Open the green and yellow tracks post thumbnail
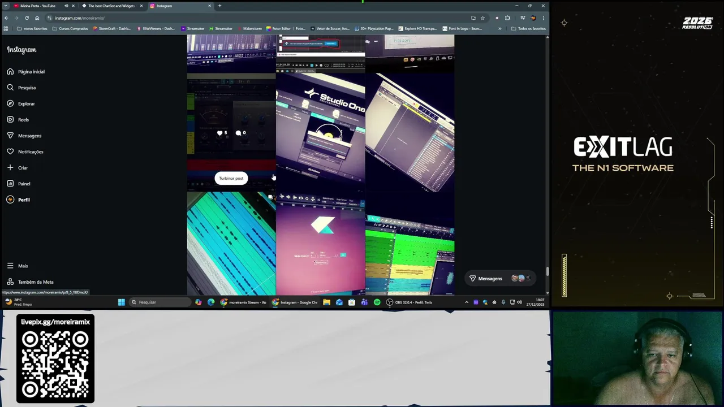This screenshot has height=407, width=724. click(x=410, y=244)
